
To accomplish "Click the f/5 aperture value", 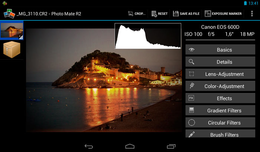I will click(211, 34).
